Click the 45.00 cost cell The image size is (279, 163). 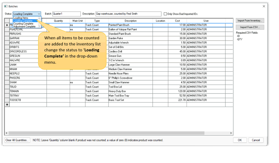point(177,51)
